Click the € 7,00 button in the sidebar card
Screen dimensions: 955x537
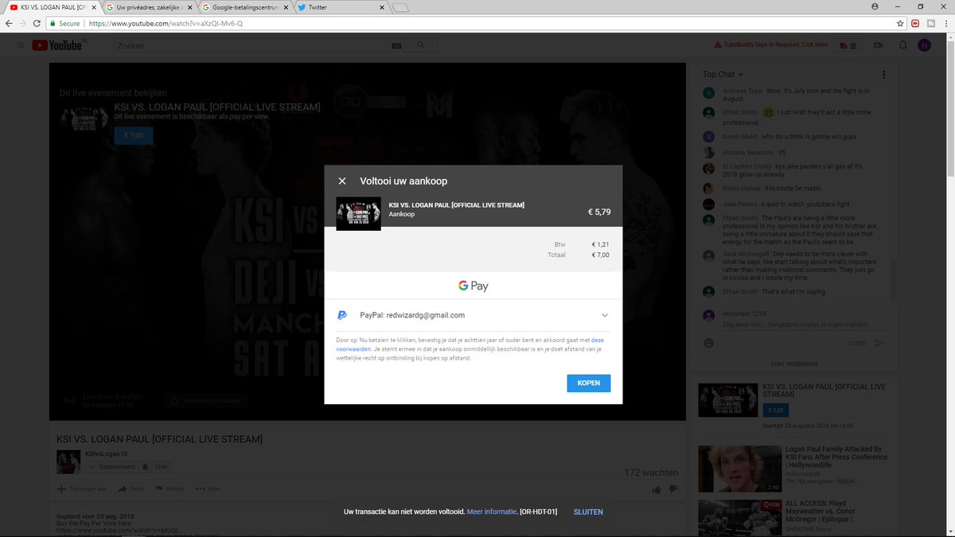point(775,410)
